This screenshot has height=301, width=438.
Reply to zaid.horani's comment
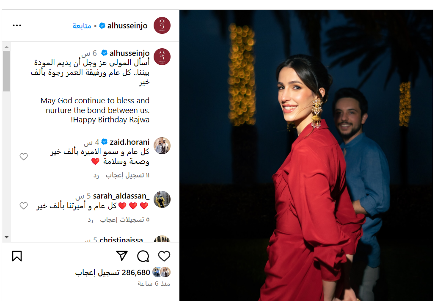pos(96,176)
